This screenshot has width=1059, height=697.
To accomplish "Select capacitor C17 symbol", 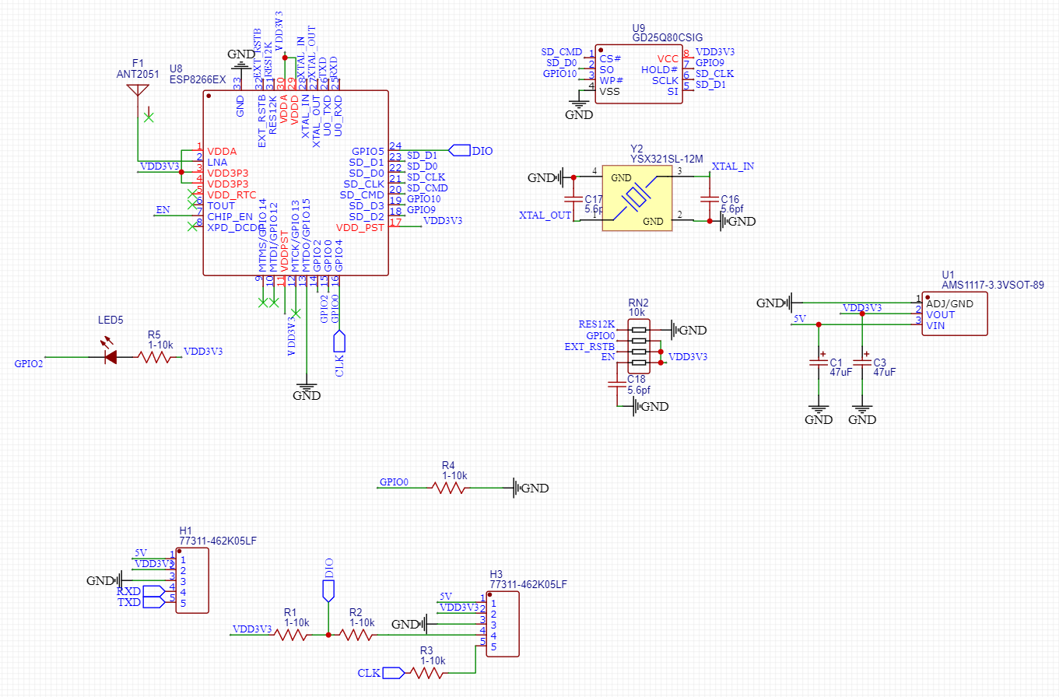I will (x=573, y=199).
